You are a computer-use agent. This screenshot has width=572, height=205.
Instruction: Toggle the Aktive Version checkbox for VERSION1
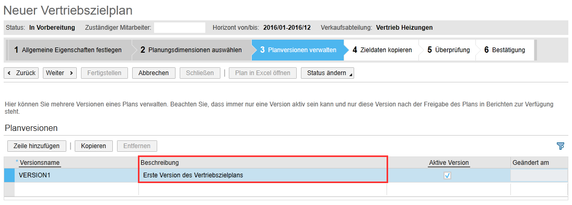[447, 175]
